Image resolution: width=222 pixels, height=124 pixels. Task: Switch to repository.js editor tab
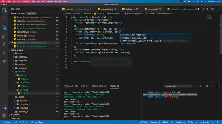(107, 9)
